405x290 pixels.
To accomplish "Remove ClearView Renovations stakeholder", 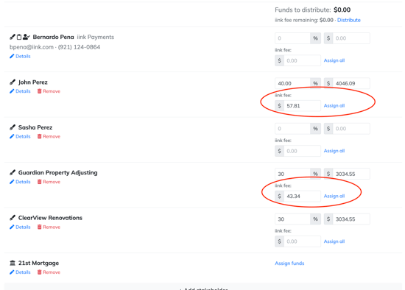I will (x=49, y=227).
